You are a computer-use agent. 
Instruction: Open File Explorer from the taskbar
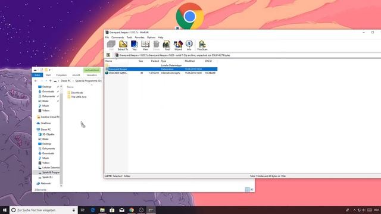[102, 210]
